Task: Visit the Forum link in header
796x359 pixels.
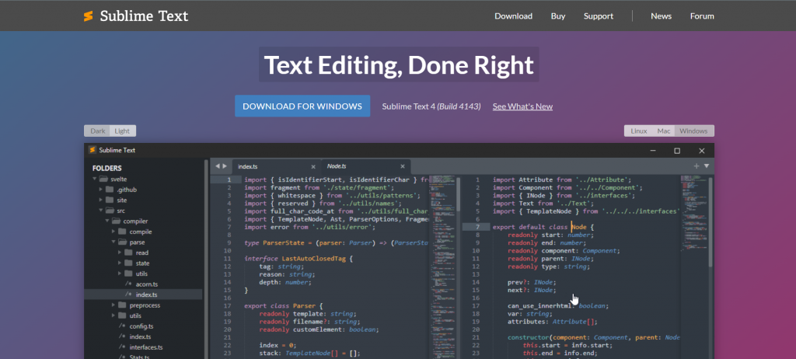Action: [x=702, y=16]
